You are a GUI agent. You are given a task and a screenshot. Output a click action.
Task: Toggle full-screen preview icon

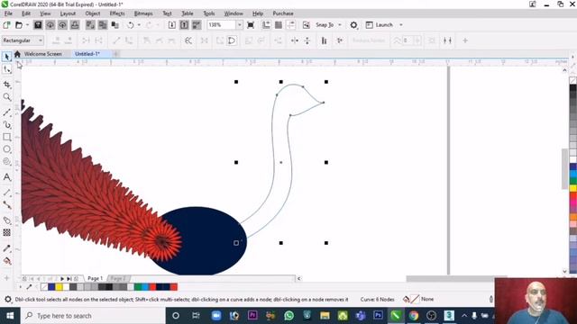(x=251, y=25)
